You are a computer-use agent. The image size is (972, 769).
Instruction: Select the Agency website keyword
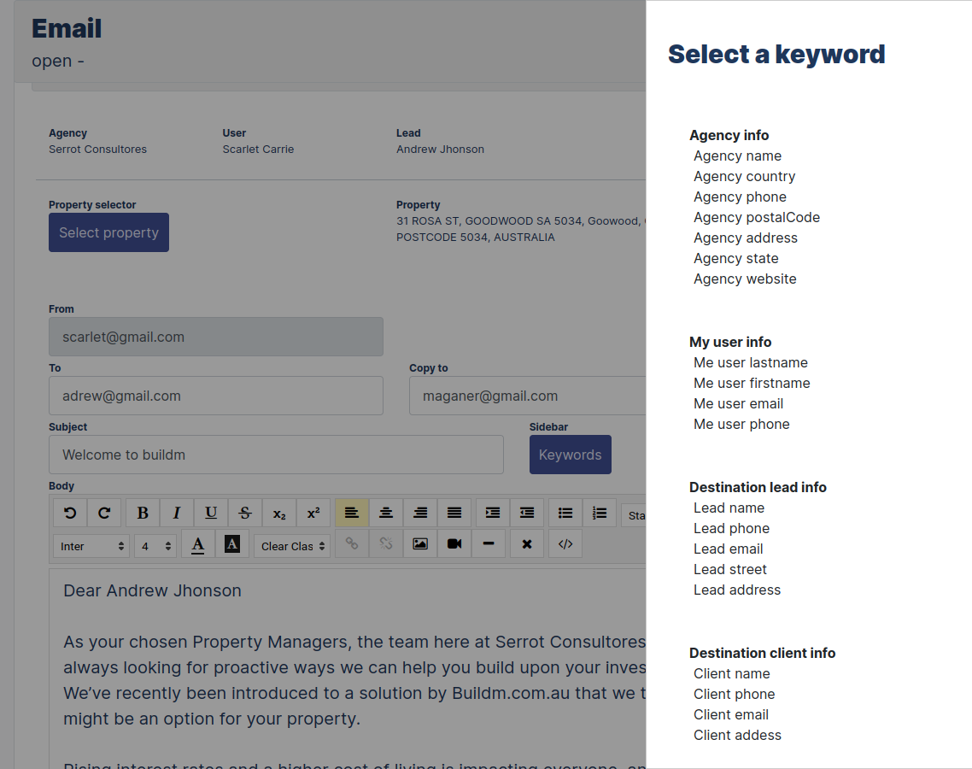(745, 279)
